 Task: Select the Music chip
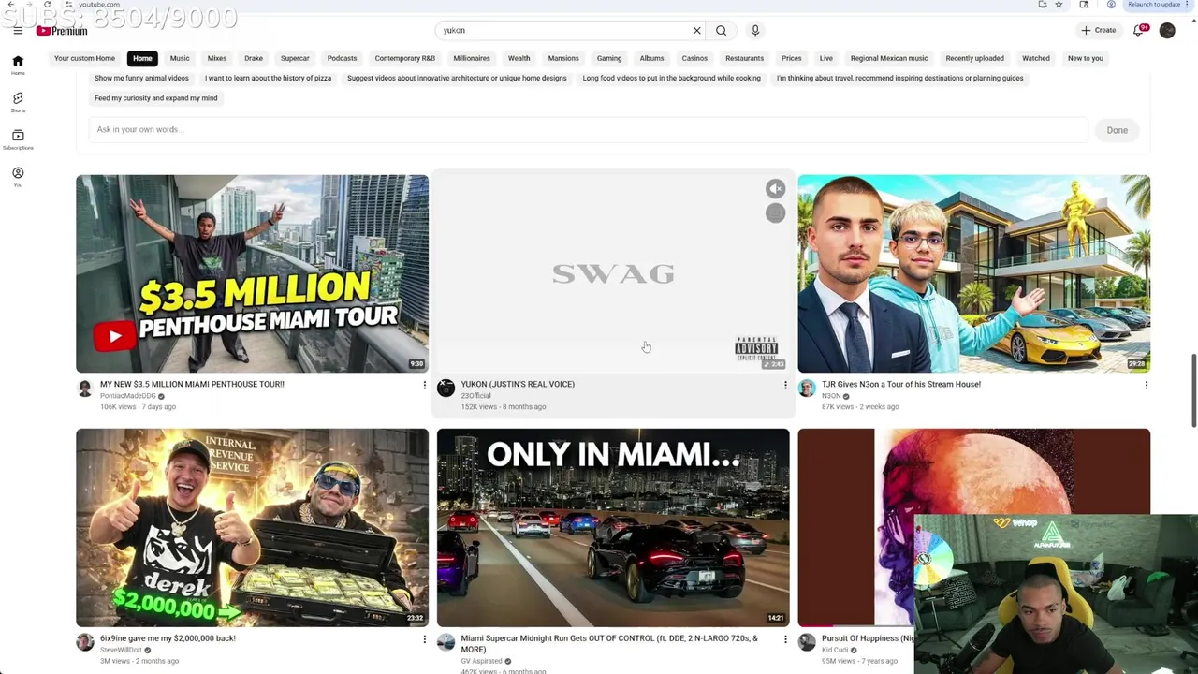pos(180,58)
